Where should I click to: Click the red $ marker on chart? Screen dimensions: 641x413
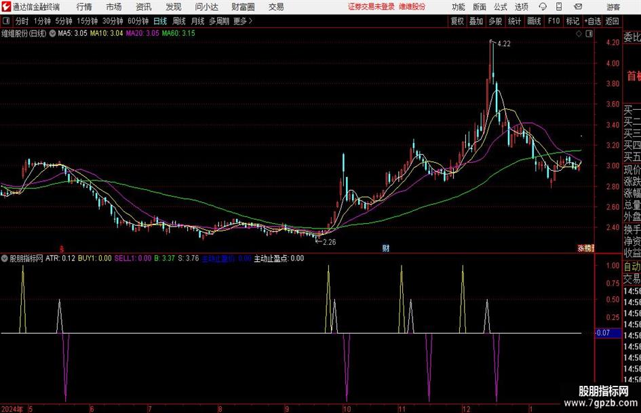point(62,248)
